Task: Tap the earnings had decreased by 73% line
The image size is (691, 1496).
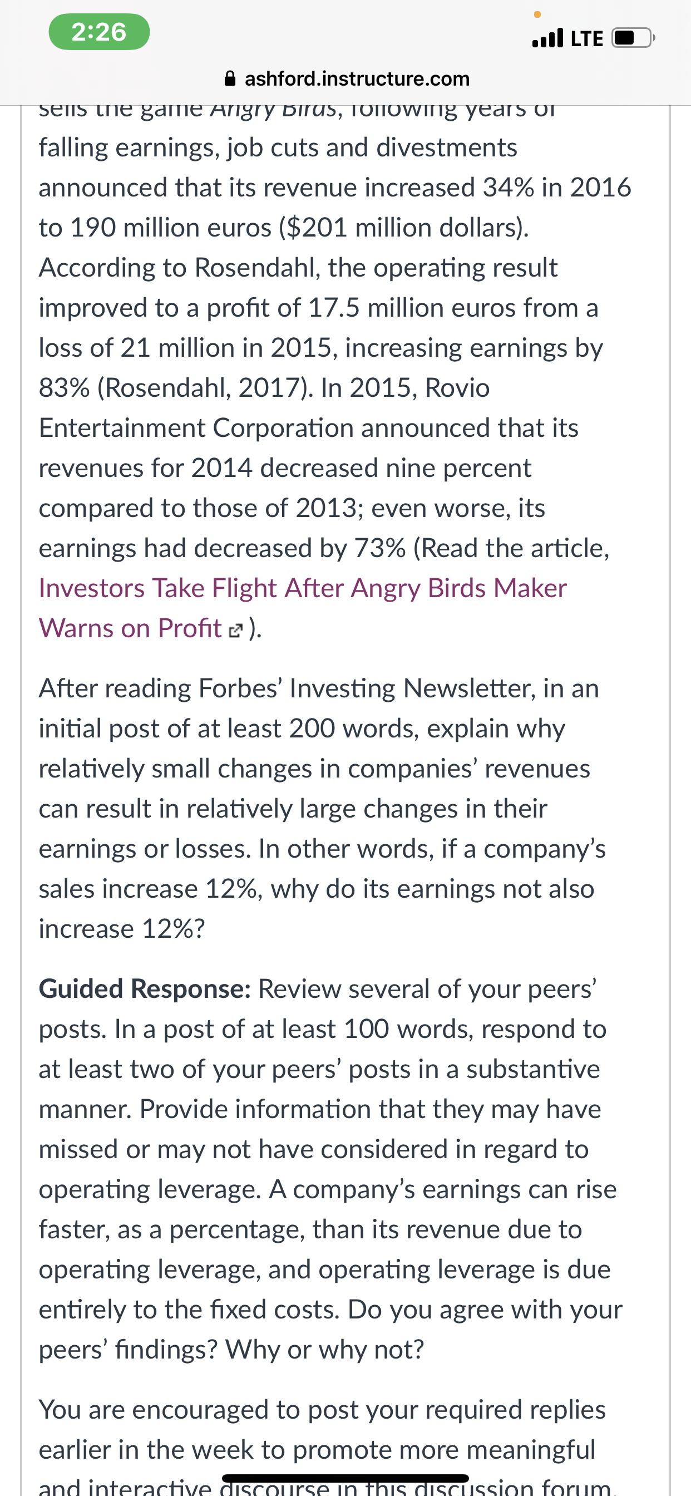Action: pyautogui.click(x=324, y=548)
